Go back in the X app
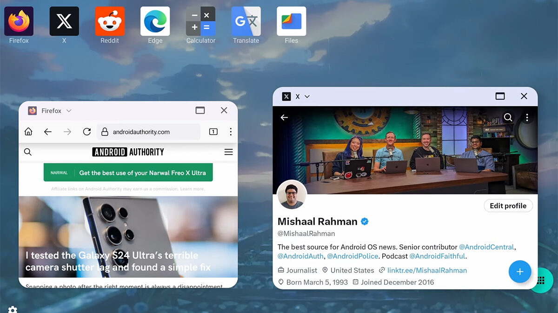The width and height of the screenshot is (558, 313). pyautogui.click(x=284, y=118)
